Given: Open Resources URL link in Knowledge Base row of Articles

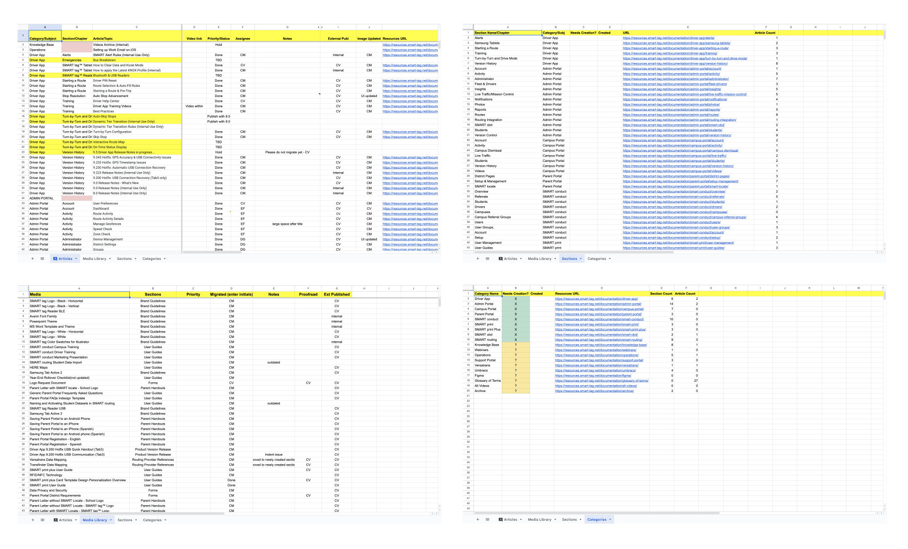Looking at the screenshot, I should (410, 44).
